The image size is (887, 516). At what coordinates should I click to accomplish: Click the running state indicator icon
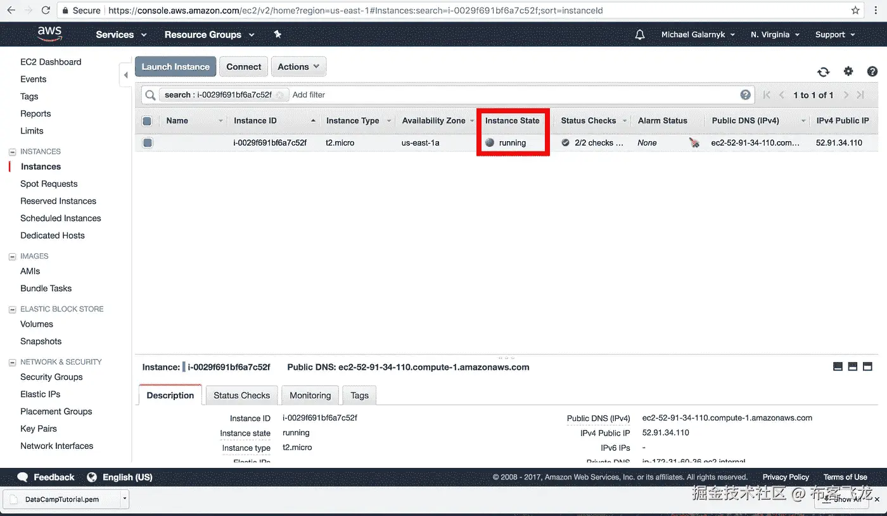pos(490,143)
